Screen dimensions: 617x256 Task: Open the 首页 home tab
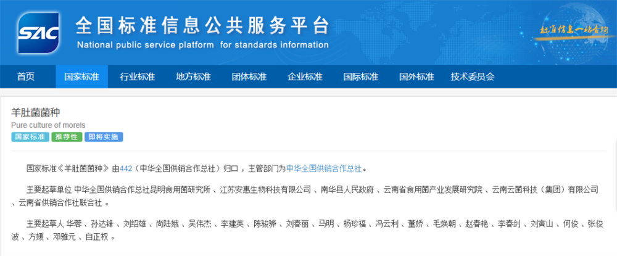26,77
